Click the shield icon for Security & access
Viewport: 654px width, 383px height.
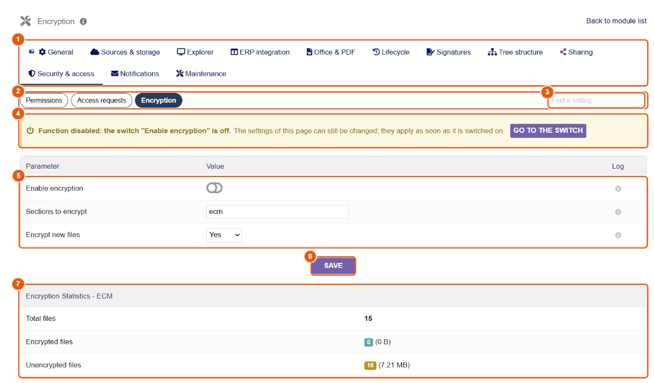(32, 74)
